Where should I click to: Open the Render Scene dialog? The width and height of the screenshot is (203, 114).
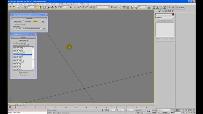pos(136,7)
